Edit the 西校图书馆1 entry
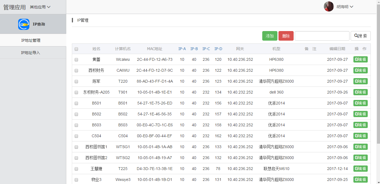This screenshot has height=184, width=380. coord(360,147)
